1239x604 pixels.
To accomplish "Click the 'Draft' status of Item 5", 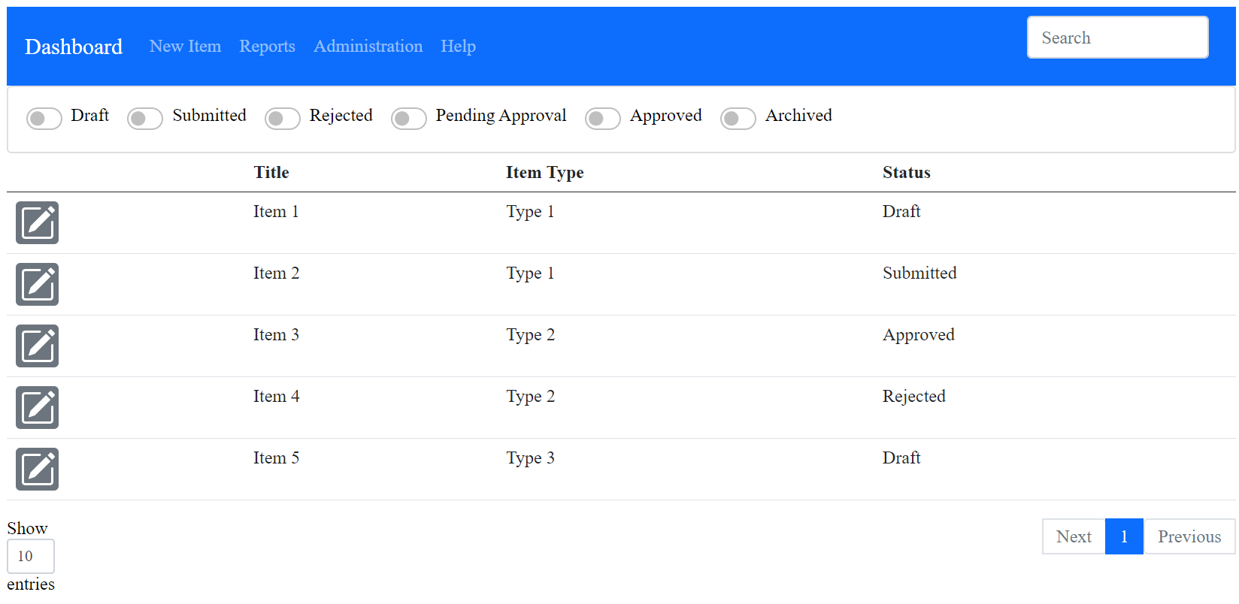I will click(x=901, y=458).
